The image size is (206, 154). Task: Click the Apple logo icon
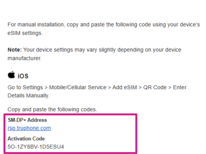pyautogui.click(x=11, y=75)
